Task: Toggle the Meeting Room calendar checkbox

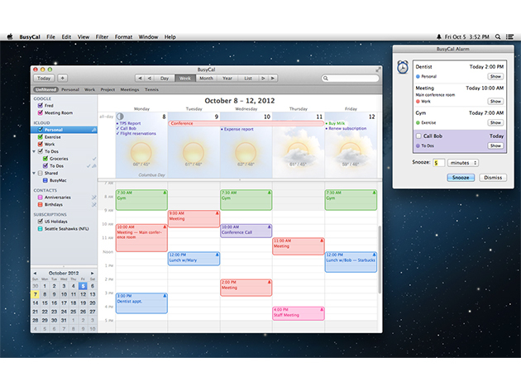Action: click(x=41, y=112)
